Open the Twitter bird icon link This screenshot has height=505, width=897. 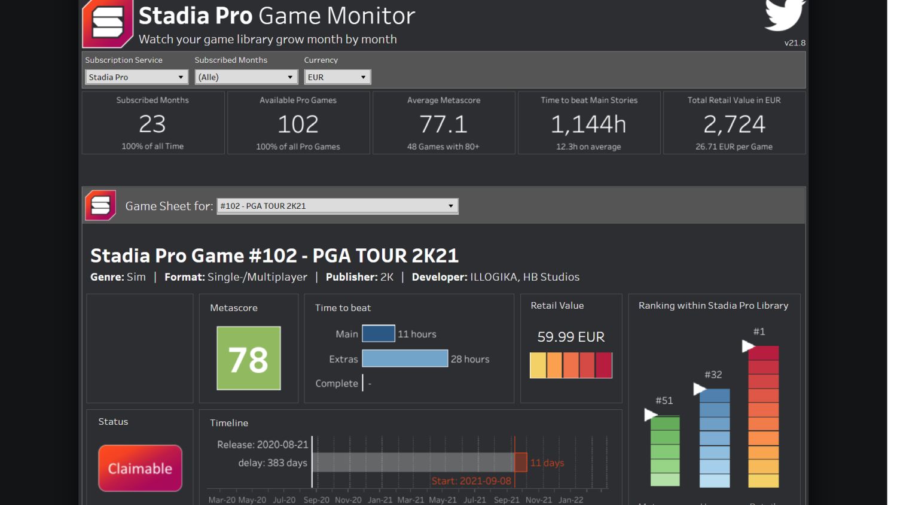pos(785,15)
